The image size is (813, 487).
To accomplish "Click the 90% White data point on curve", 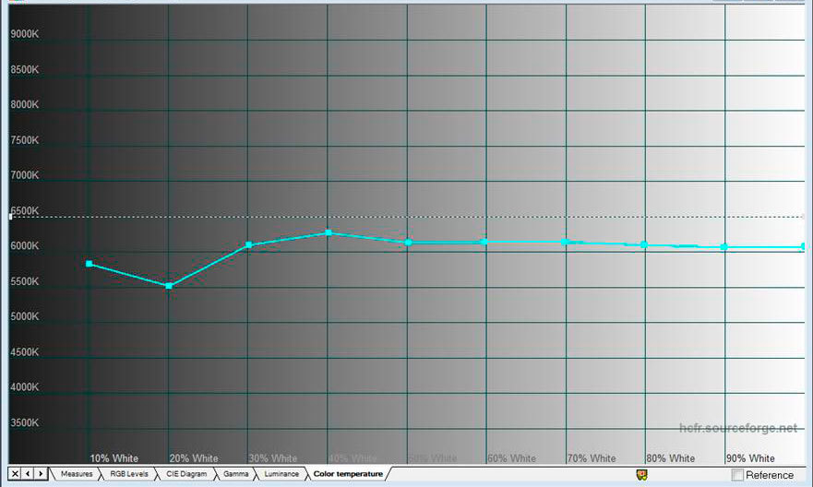I will 723,246.
